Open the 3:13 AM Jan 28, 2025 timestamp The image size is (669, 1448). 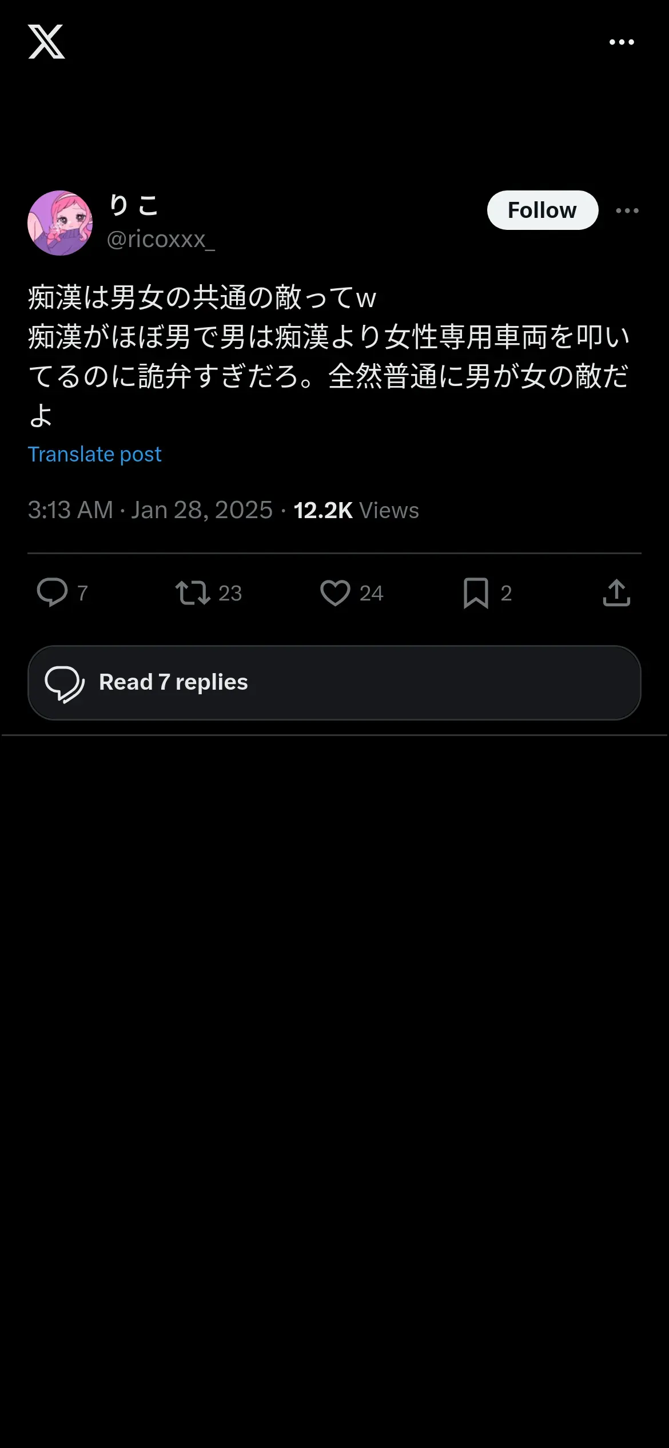click(x=150, y=510)
